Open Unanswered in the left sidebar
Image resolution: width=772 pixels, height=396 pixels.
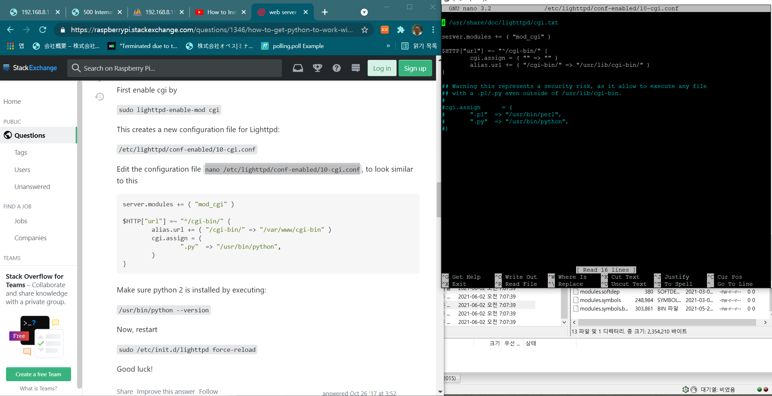(x=32, y=187)
